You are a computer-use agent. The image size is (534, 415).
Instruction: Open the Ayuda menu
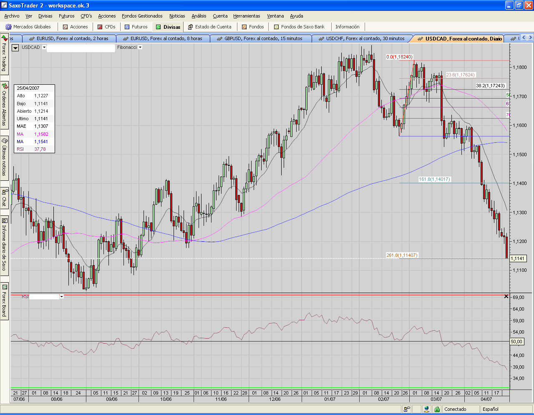pyautogui.click(x=297, y=16)
